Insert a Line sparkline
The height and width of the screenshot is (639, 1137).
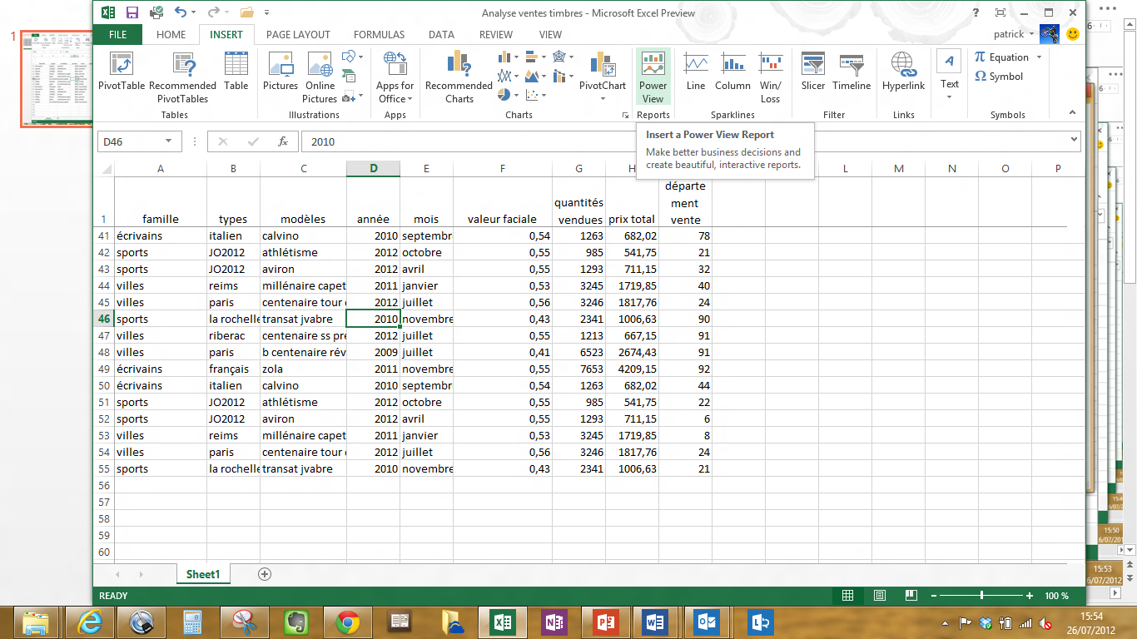[696, 72]
